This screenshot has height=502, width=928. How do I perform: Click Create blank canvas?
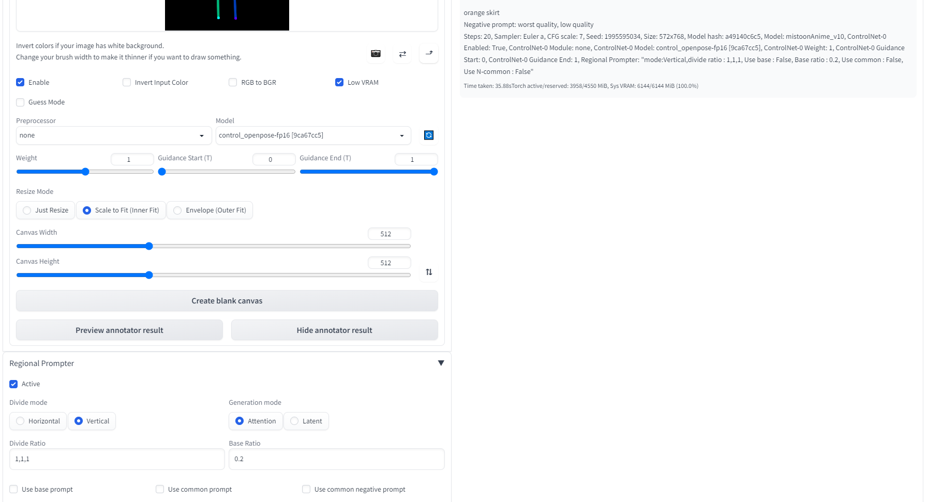coord(227,300)
